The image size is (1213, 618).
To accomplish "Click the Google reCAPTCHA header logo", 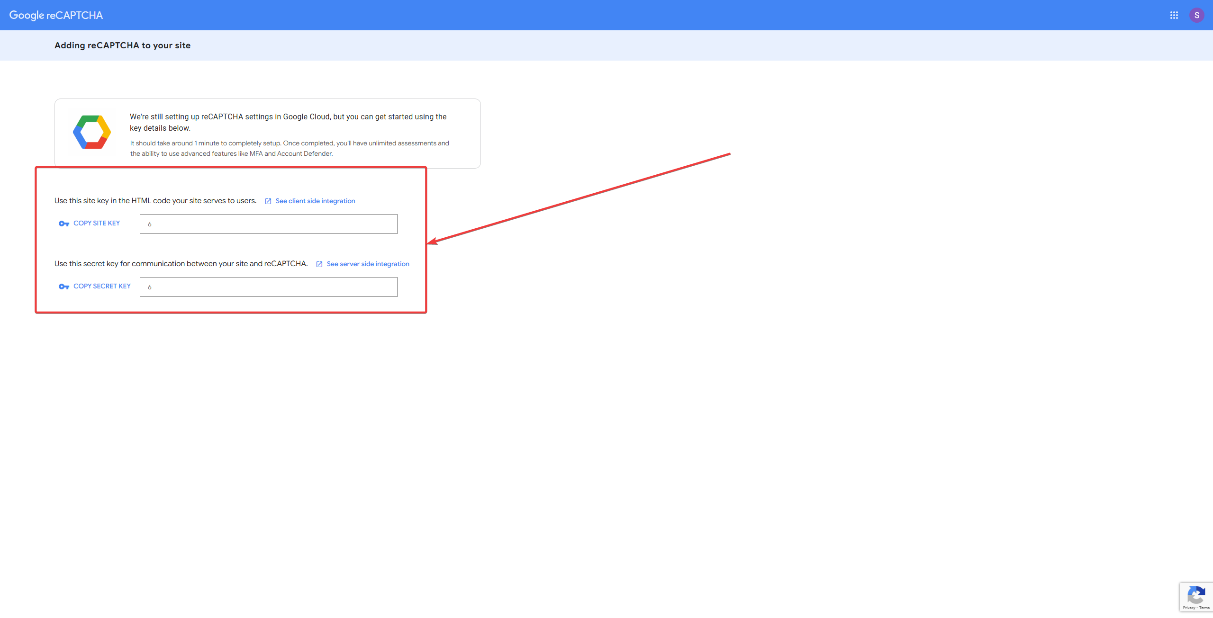I will click(x=56, y=15).
